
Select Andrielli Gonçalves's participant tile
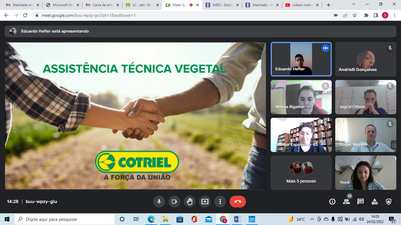tap(366, 59)
